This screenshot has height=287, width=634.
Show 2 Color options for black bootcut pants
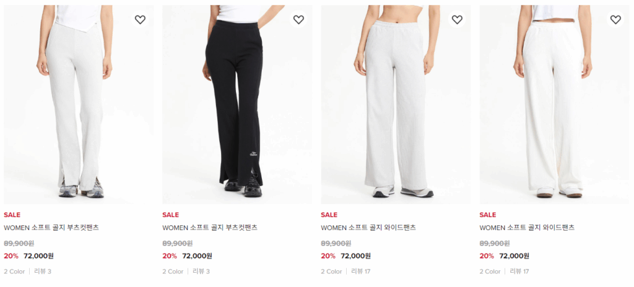(173, 272)
